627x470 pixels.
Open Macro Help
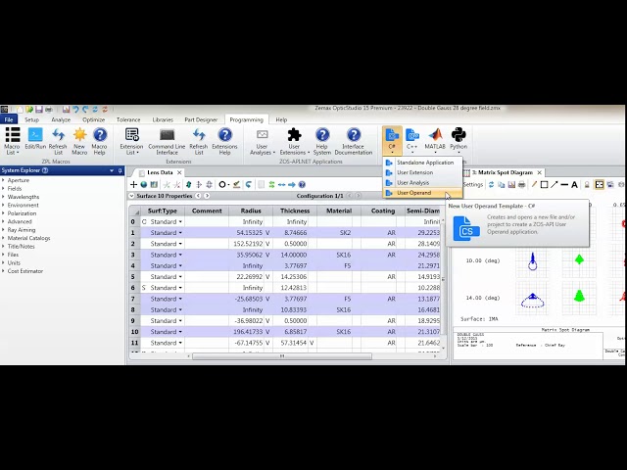pyautogui.click(x=100, y=141)
